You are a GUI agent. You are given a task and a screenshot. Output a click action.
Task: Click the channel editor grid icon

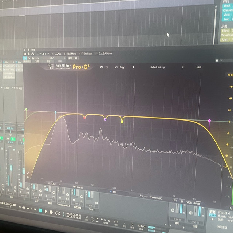[x=25, y=54]
